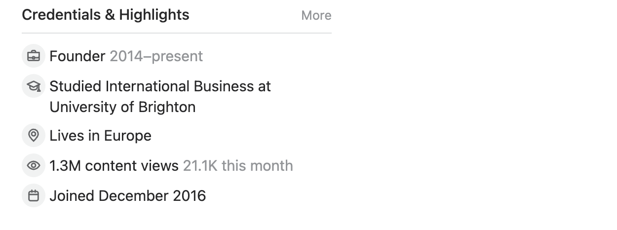617x230 pixels.
Task: Click the 21.1K this month stat
Action: (x=238, y=166)
